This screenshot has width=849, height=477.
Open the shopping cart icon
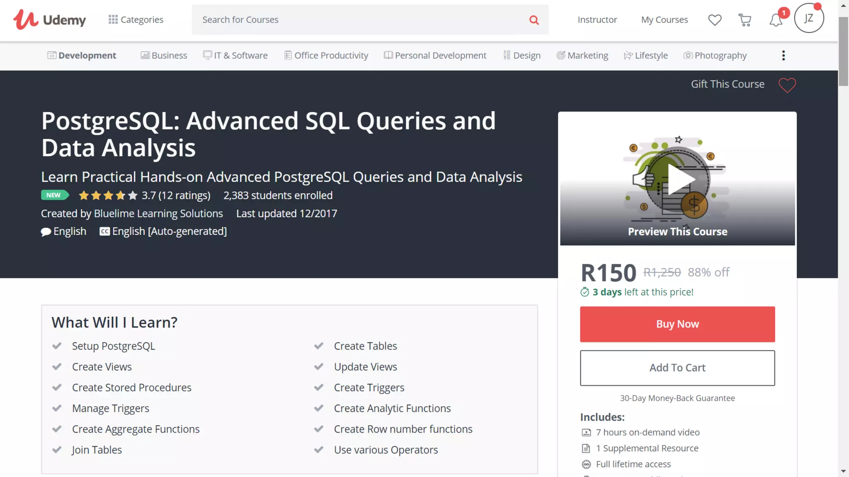(x=745, y=20)
